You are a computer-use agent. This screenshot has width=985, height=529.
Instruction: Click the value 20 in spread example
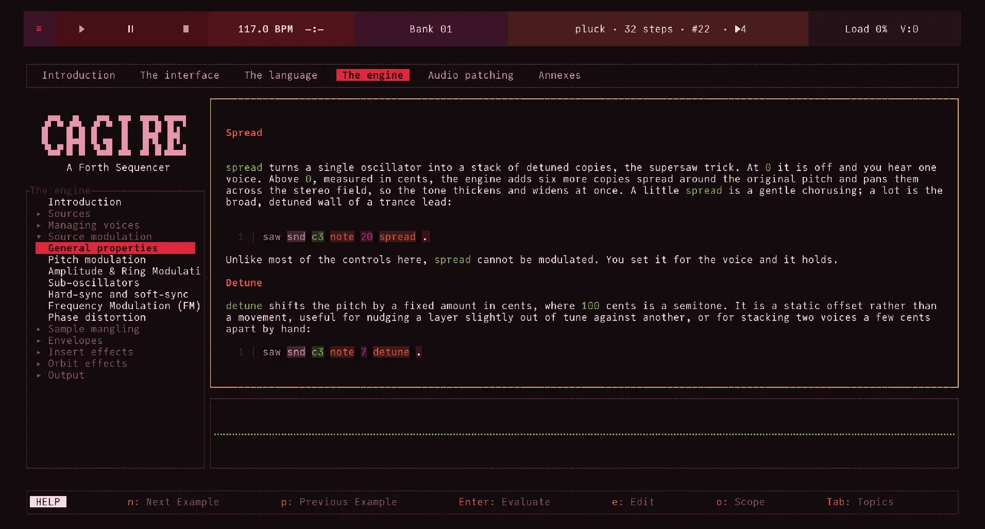tap(366, 236)
